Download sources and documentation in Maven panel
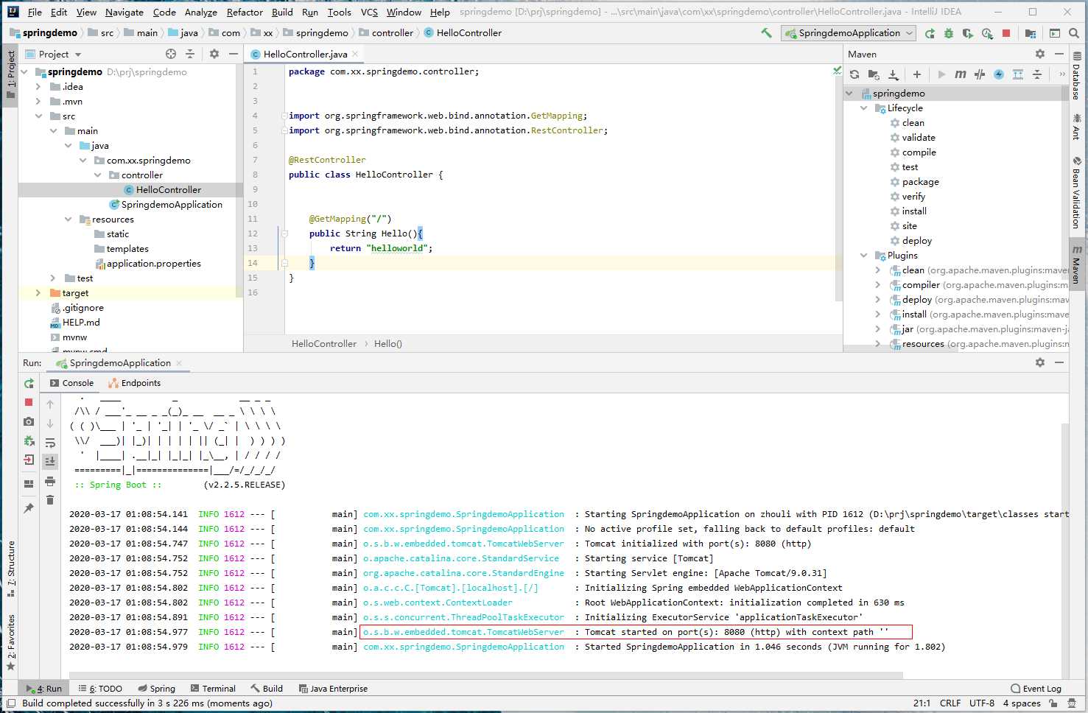The width and height of the screenshot is (1088, 713). (894, 74)
